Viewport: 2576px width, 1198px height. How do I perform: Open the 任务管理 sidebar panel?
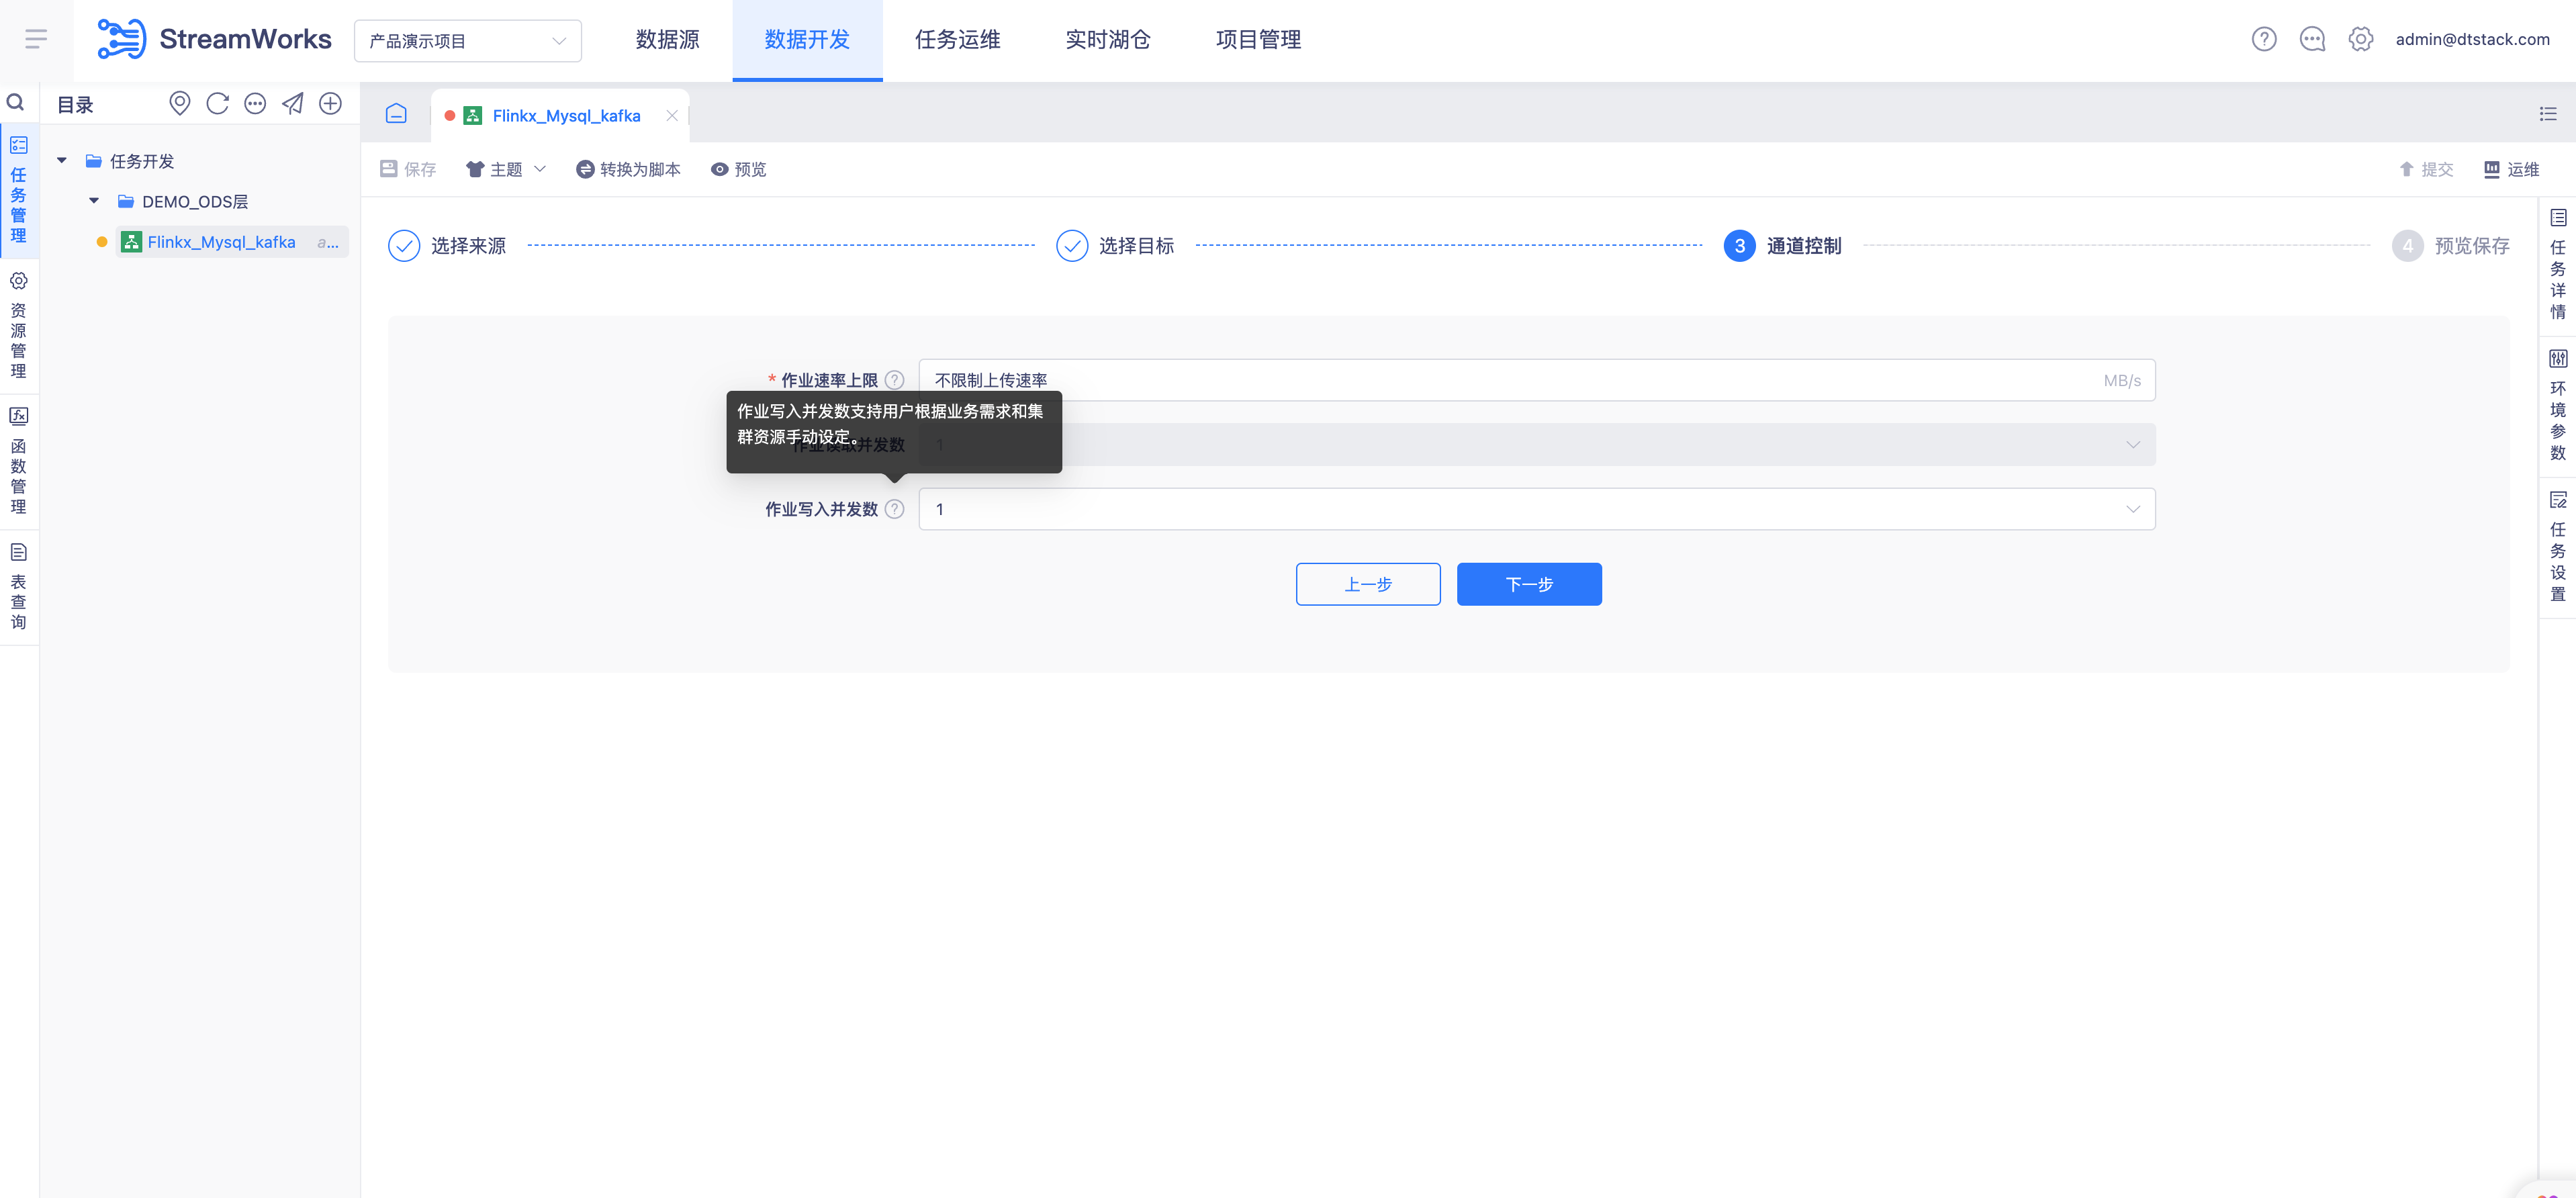(18, 191)
